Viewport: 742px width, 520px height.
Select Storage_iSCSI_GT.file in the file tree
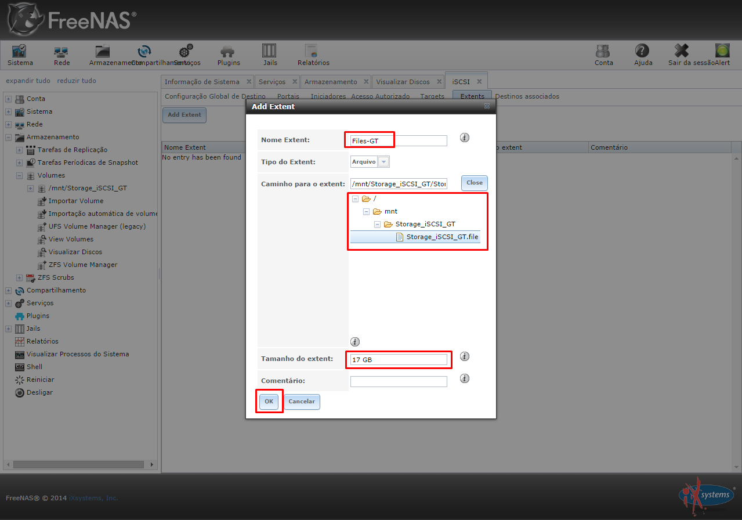coord(441,237)
